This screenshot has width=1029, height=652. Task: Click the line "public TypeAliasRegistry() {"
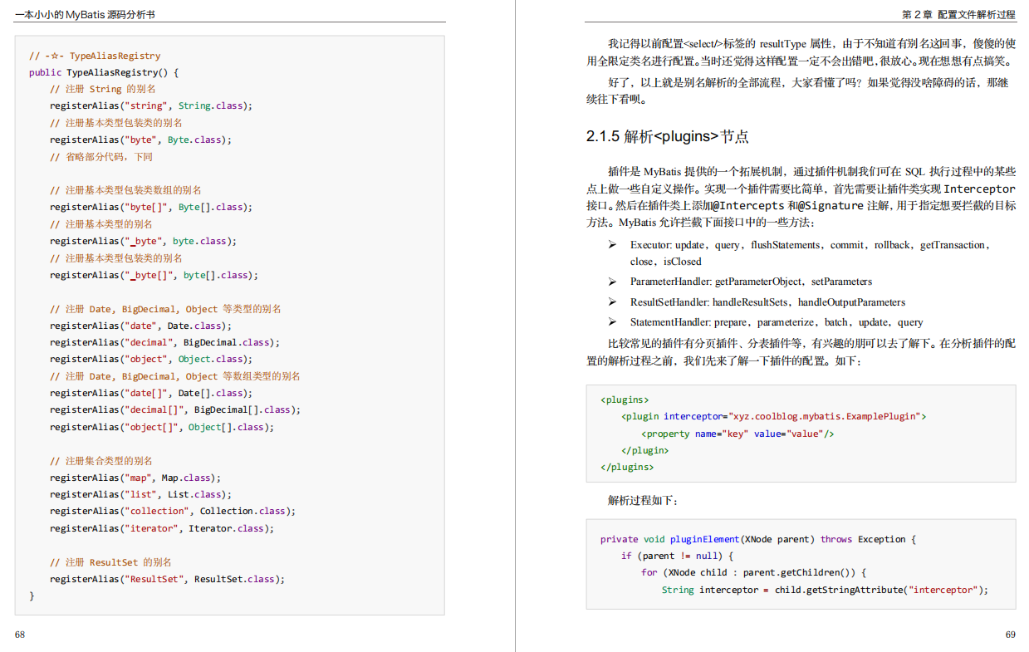104,72
